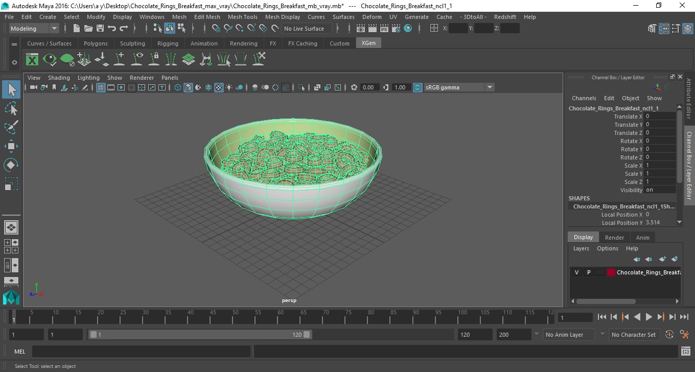Click the Translate X value field
Image resolution: width=695 pixels, height=372 pixels.
[660, 117]
